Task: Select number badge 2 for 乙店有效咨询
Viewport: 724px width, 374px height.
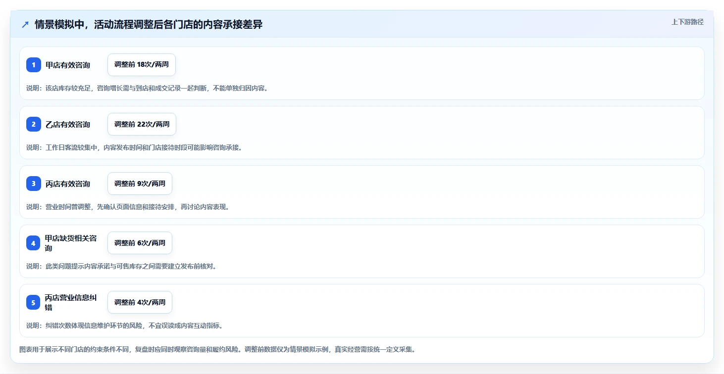Action: 34,124
